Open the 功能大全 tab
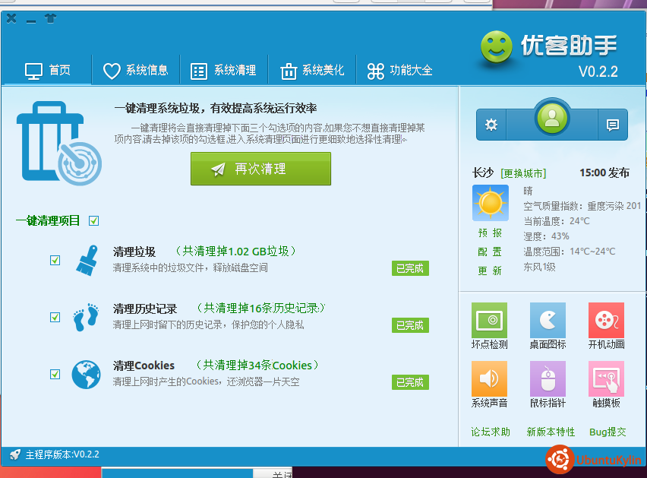Screen dimensions: 647x478 (399, 71)
